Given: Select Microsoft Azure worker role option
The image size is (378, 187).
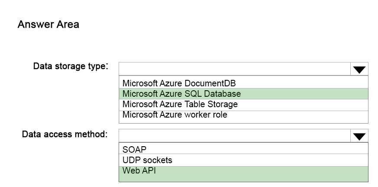Looking at the screenshot, I should [x=243, y=115].
